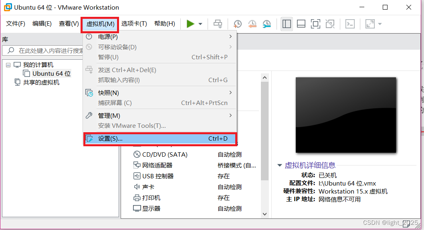Open the 编辑(E) menu
Viewport: 424px width, 230px height.
click(x=42, y=24)
